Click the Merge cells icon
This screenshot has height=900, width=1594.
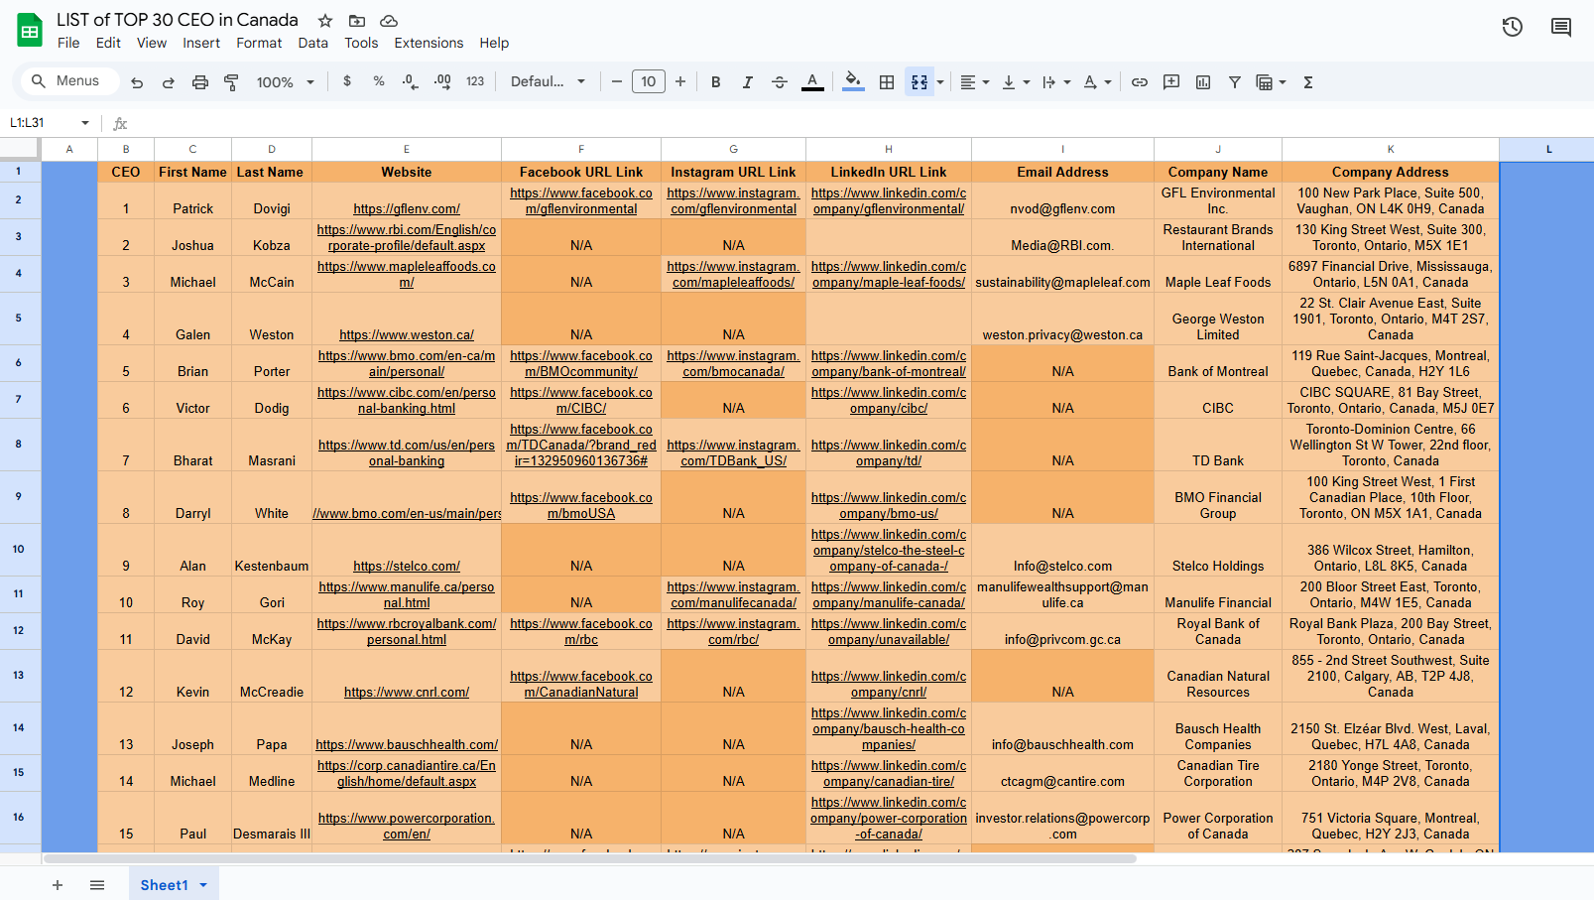pos(920,82)
